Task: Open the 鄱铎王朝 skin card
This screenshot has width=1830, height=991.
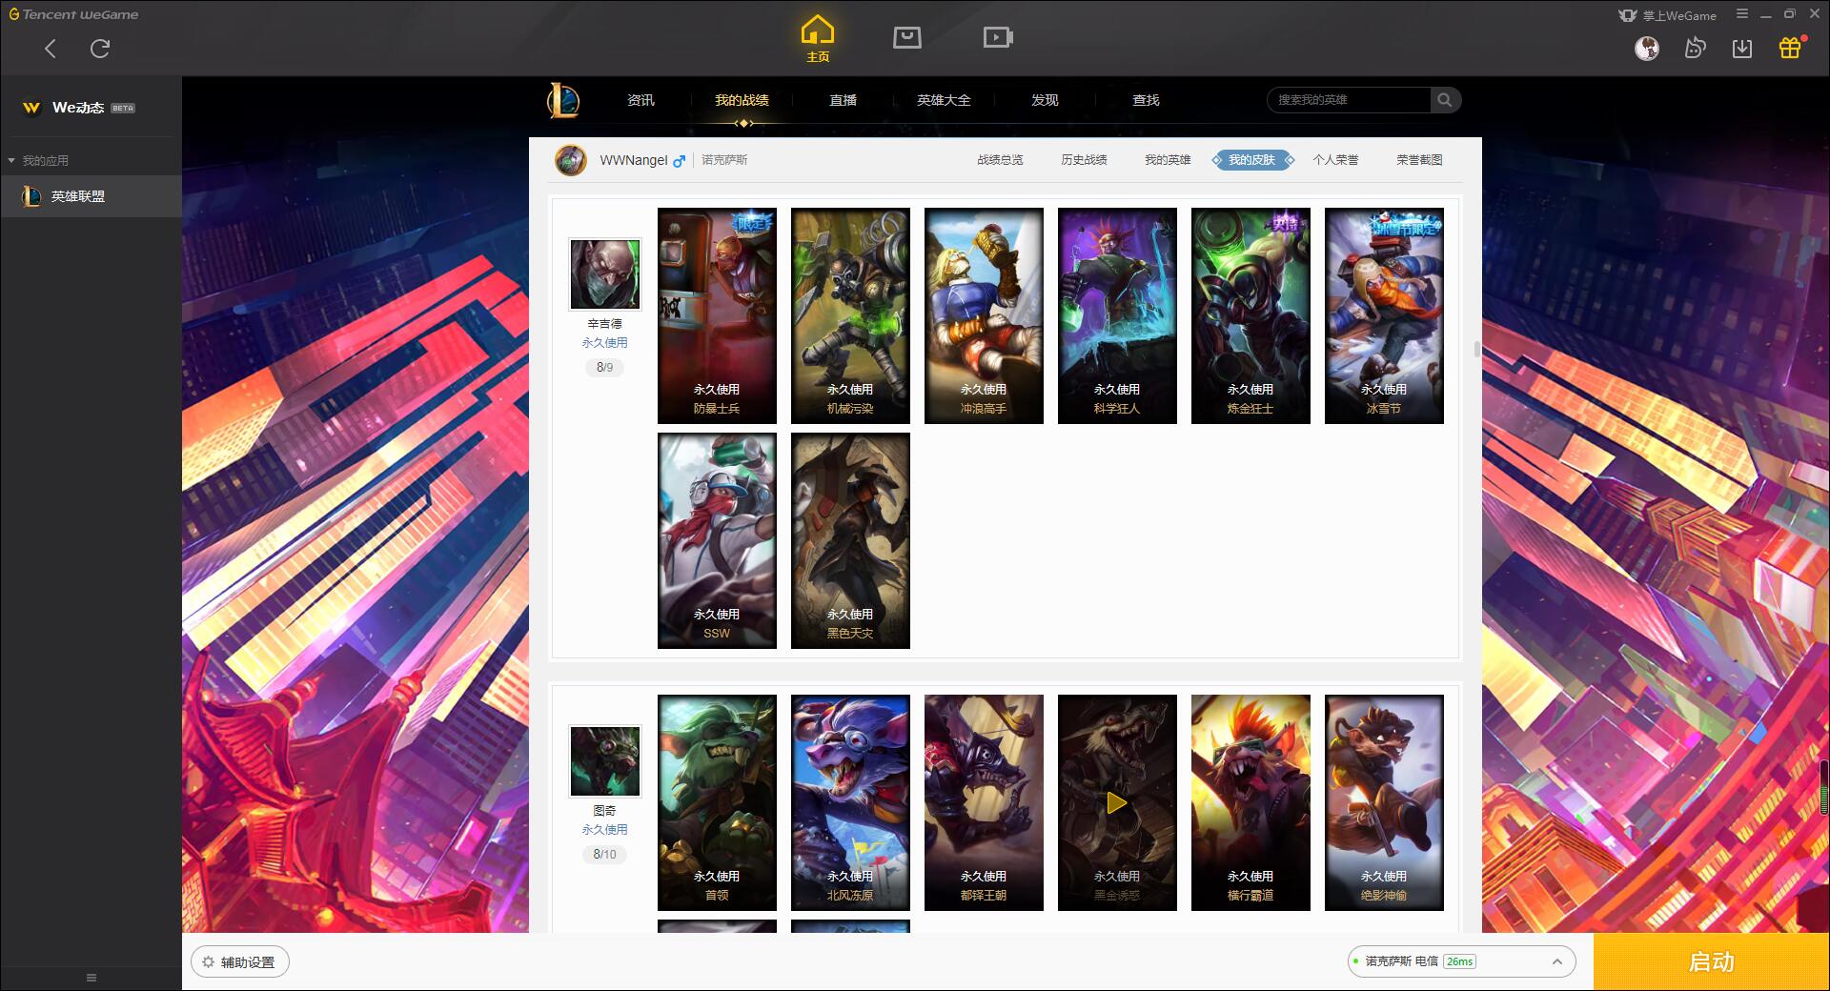Action: coord(984,802)
